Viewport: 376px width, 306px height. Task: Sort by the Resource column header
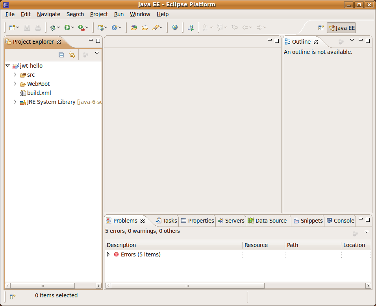(x=263, y=245)
